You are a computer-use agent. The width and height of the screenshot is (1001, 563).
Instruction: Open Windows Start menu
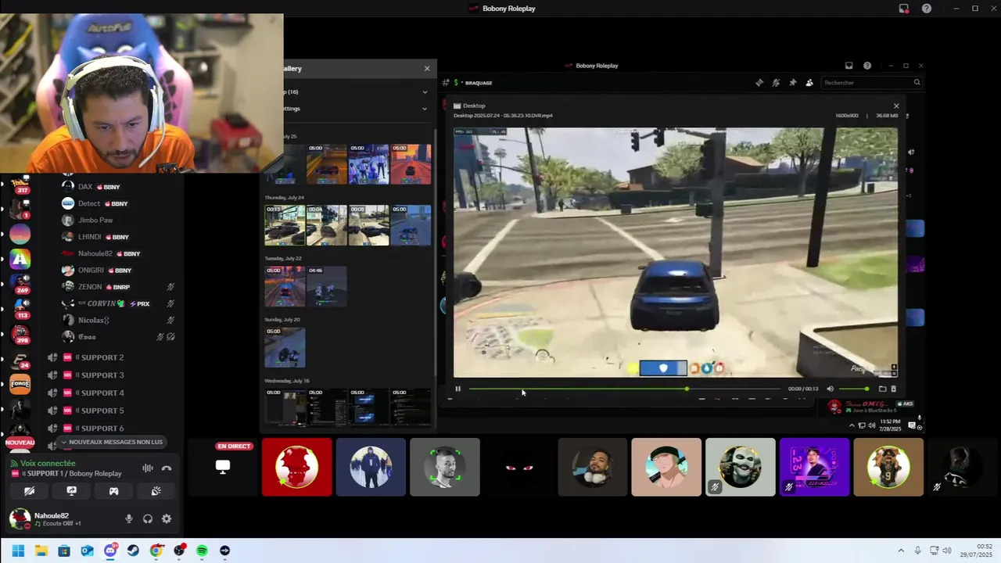[18, 550]
